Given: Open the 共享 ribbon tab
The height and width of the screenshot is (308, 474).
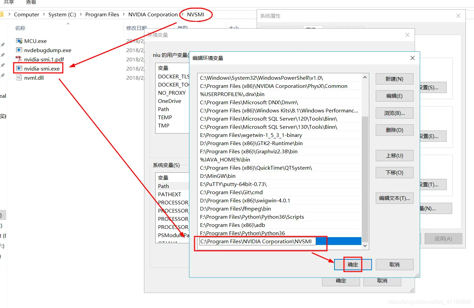Looking at the screenshot, I should point(9,2).
